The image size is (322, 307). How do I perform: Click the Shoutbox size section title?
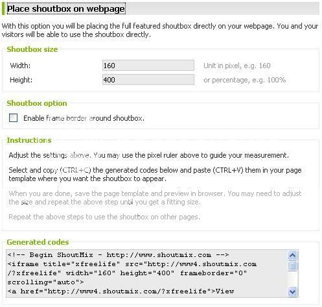(32, 49)
